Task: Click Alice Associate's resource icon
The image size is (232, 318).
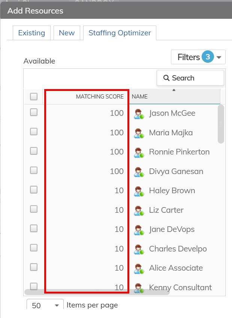Action: (139, 268)
